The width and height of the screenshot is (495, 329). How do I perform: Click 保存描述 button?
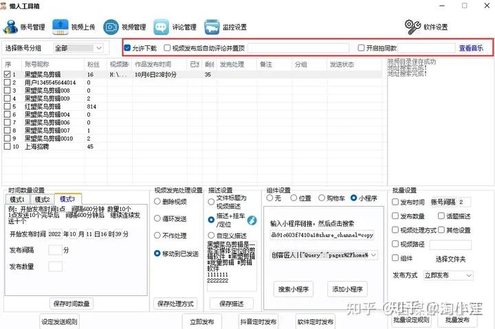(x=232, y=304)
